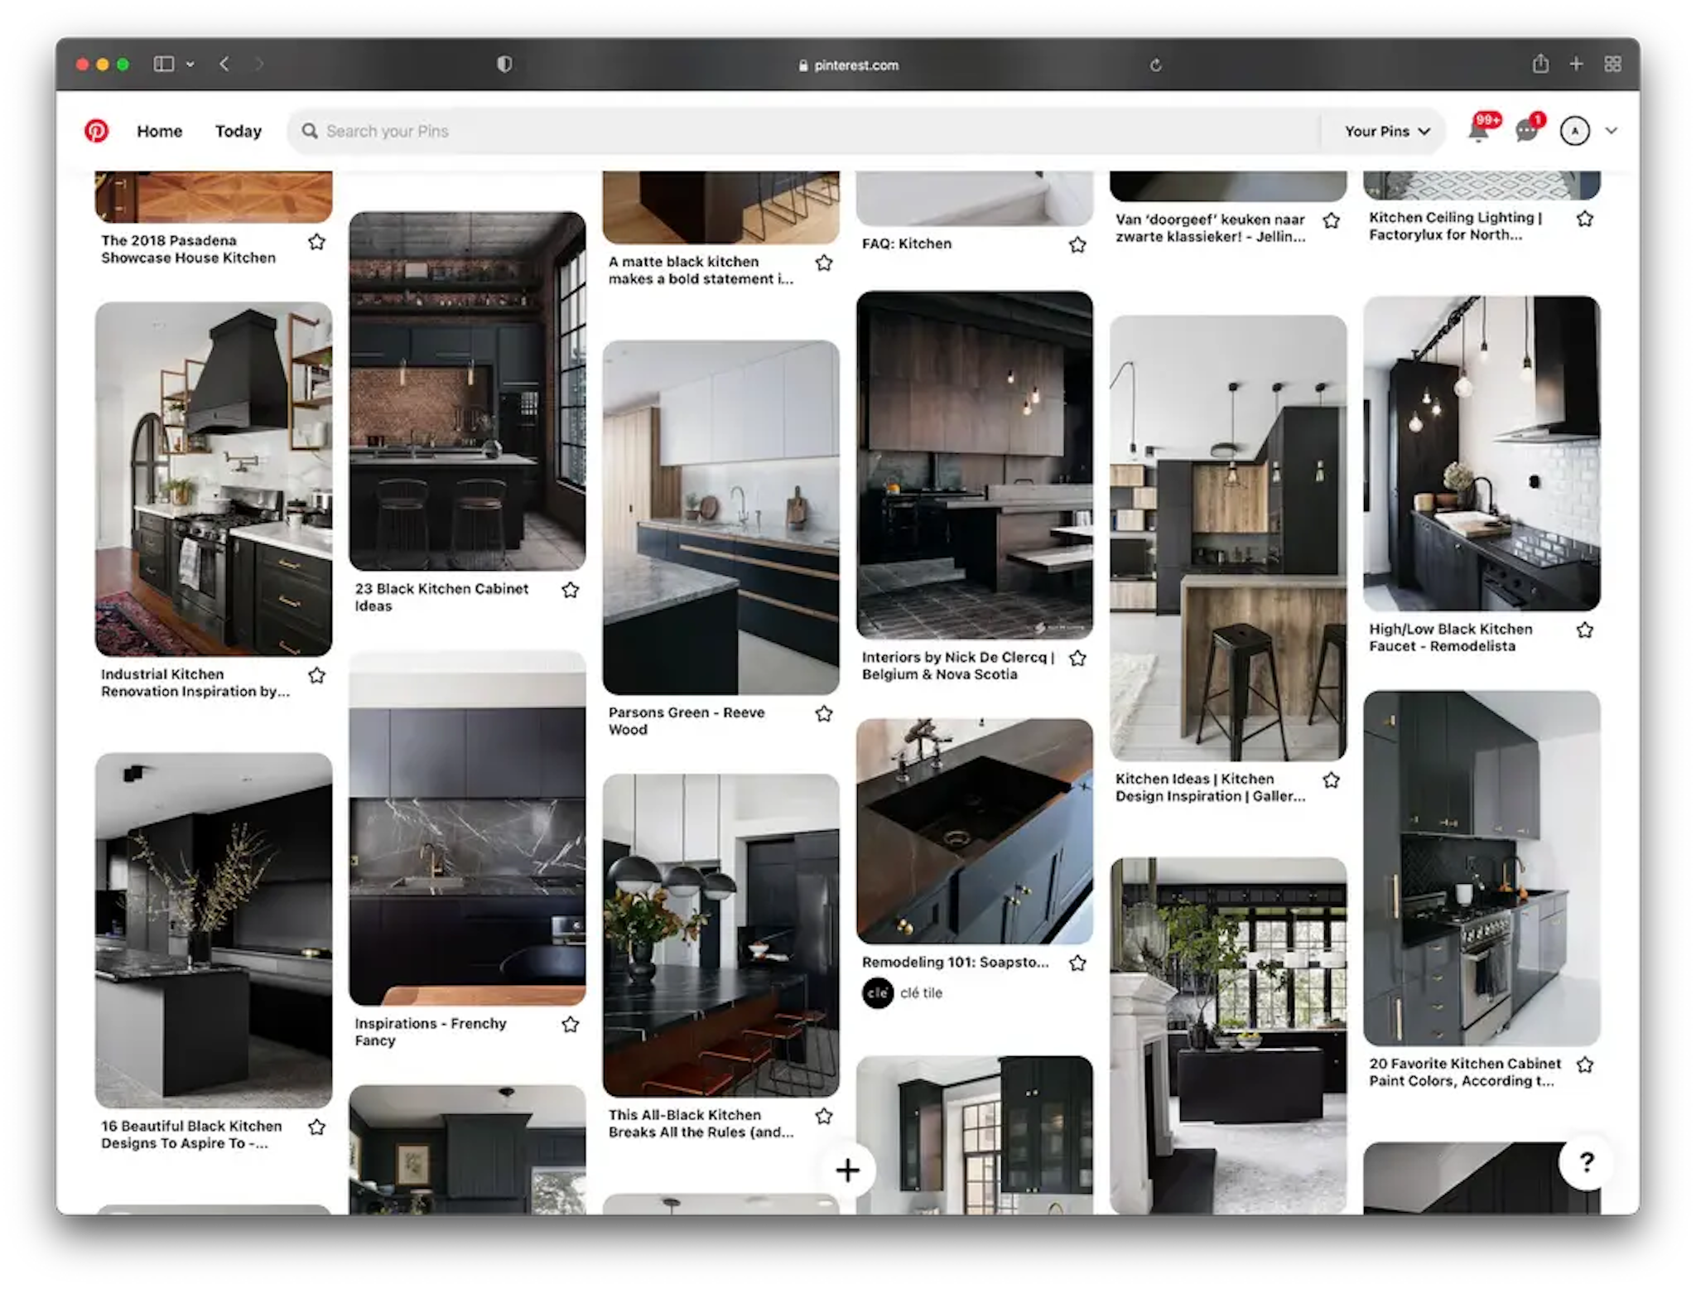This screenshot has width=1696, height=1289.
Task: Open the messages chat bubble icon
Action: pyautogui.click(x=1527, y=131)
